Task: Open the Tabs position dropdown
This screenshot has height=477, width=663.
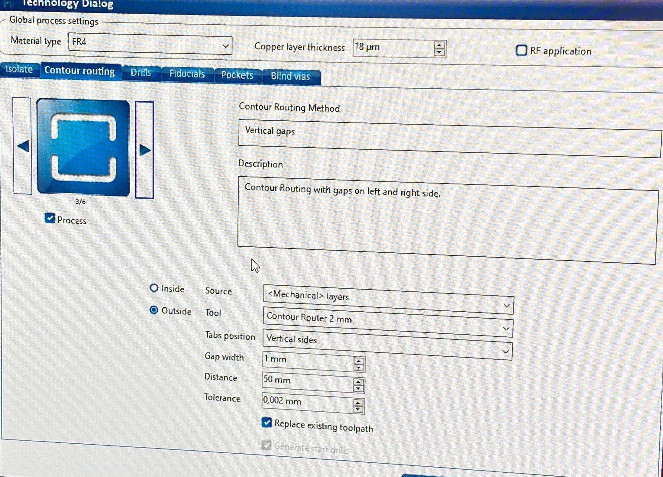Action: click(x=387, y=345)
